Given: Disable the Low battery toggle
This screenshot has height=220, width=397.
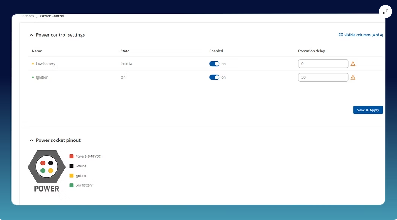Looking at the screenshot, I should click(214, 64).
